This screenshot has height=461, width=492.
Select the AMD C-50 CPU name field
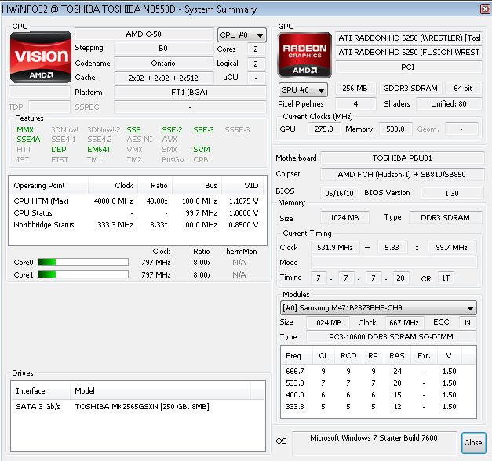coord(144,34)
